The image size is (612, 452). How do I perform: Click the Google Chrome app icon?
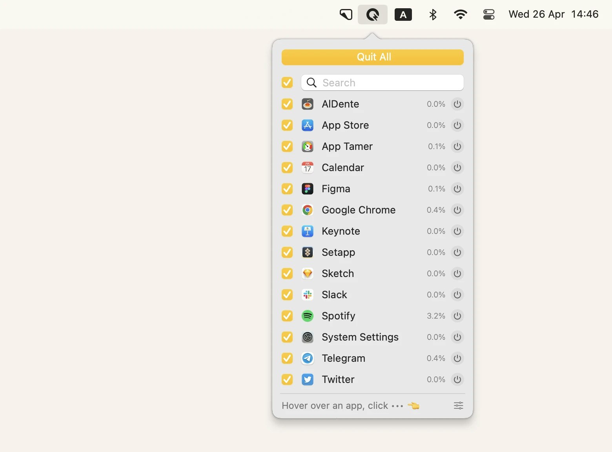(308, 210)
